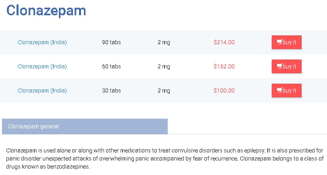Click the 90 tabs quantity text
The image size is (327, 175).
tap(111, 42)
